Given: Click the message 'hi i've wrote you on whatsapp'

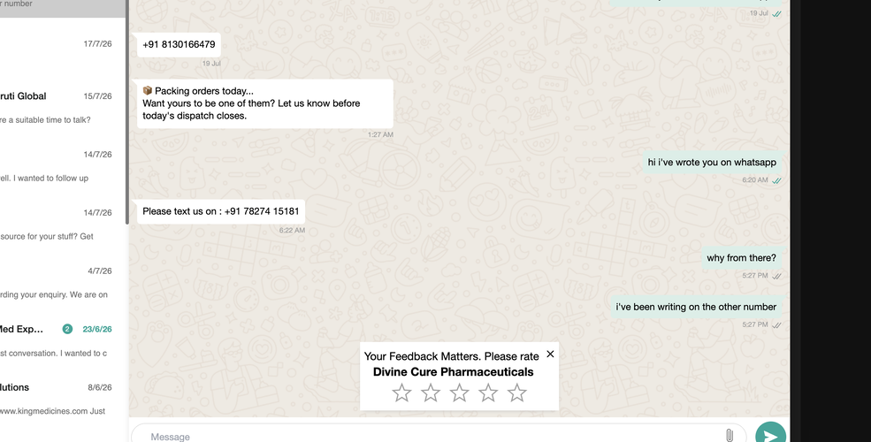Looking at the screenshot, I should 712,162.
